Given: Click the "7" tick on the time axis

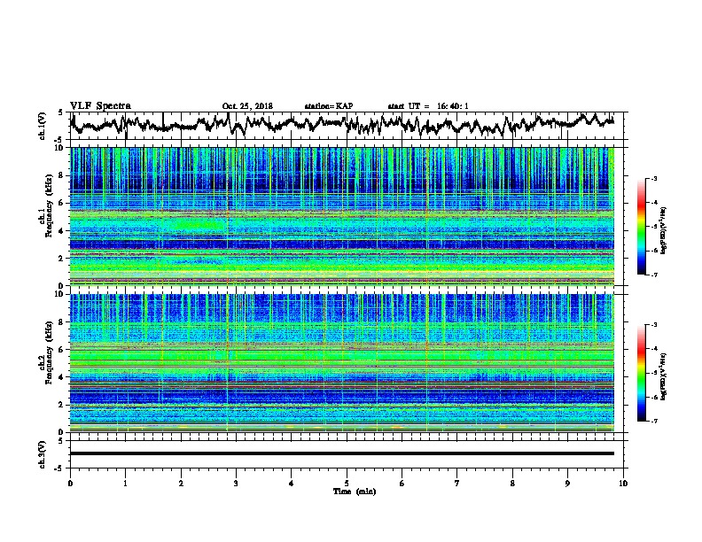Looking at the screenshot, I should coord(457,484).
